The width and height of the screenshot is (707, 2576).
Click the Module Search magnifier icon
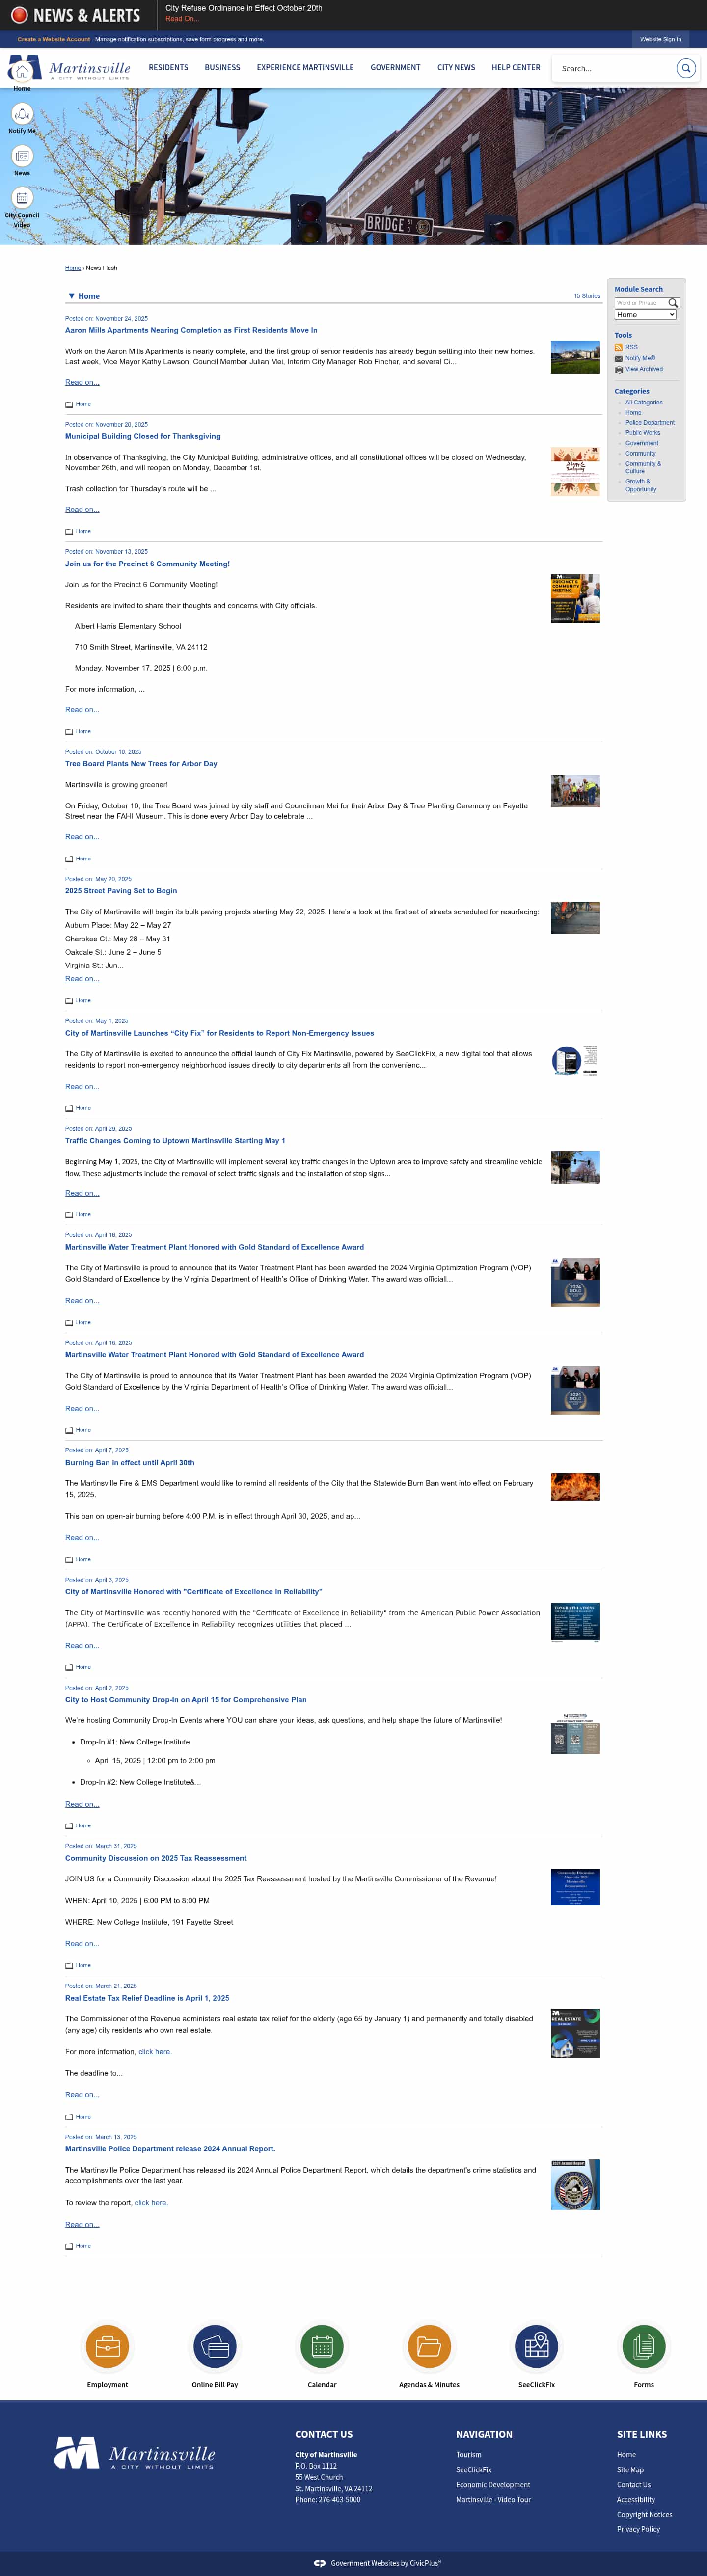(673, 303)
